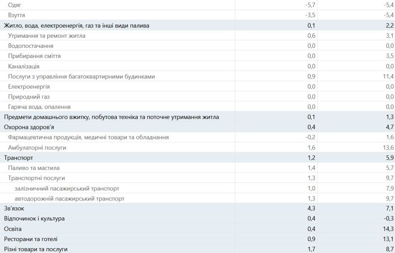Image resolution: width=395 pixels, height=253 pixels.
Task: Click the 'Транспорт' category heading
Action: coord(18,158)
